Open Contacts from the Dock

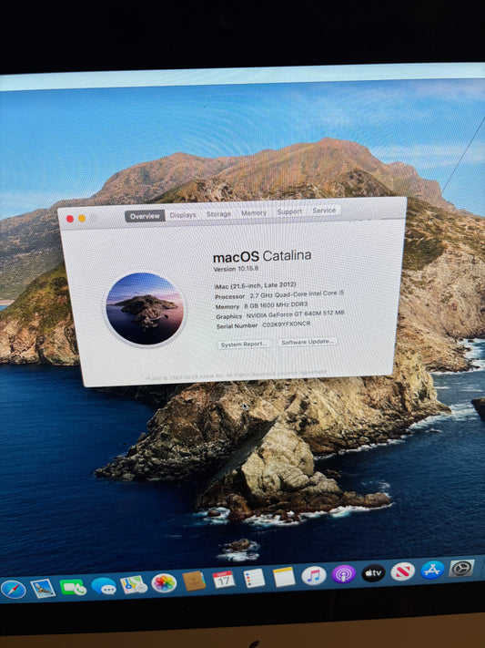coord(194,581)
